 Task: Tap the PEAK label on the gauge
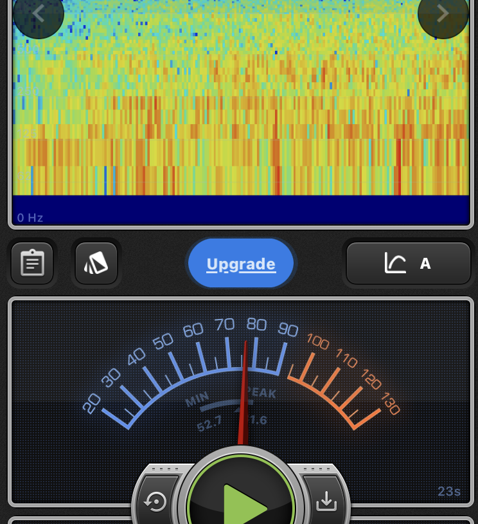click(261, 392)
